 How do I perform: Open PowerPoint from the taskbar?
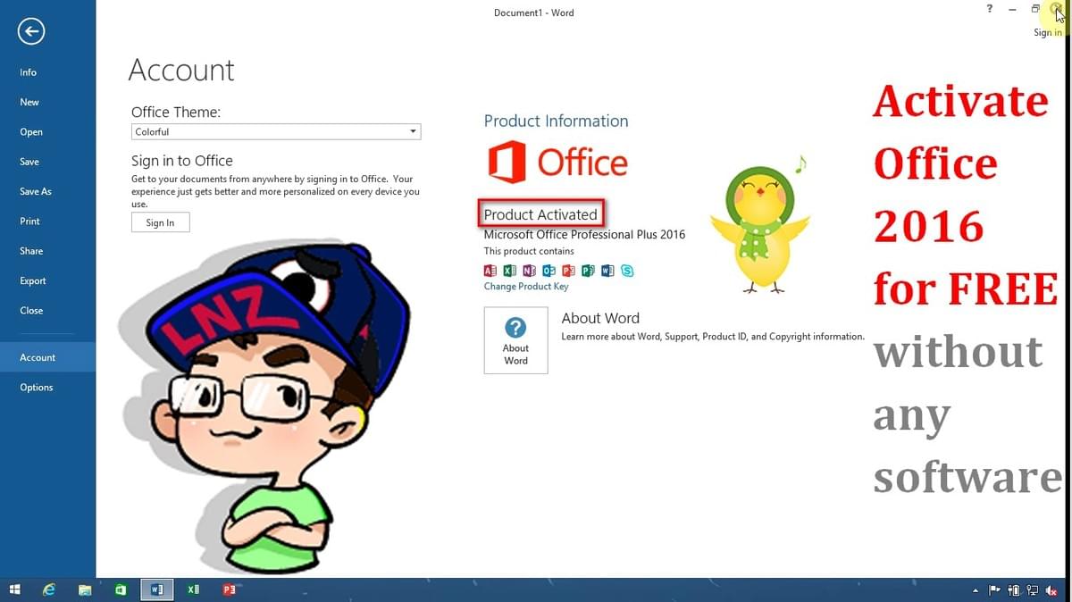229,589
